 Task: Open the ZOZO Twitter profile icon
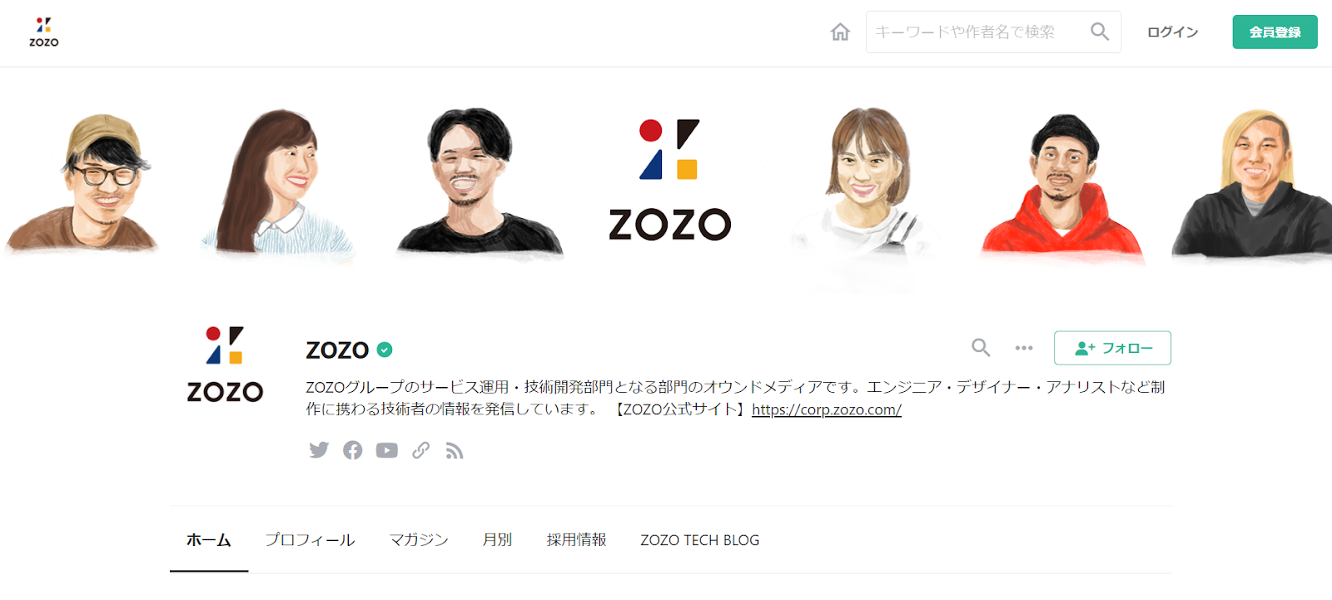pos(319,450)
